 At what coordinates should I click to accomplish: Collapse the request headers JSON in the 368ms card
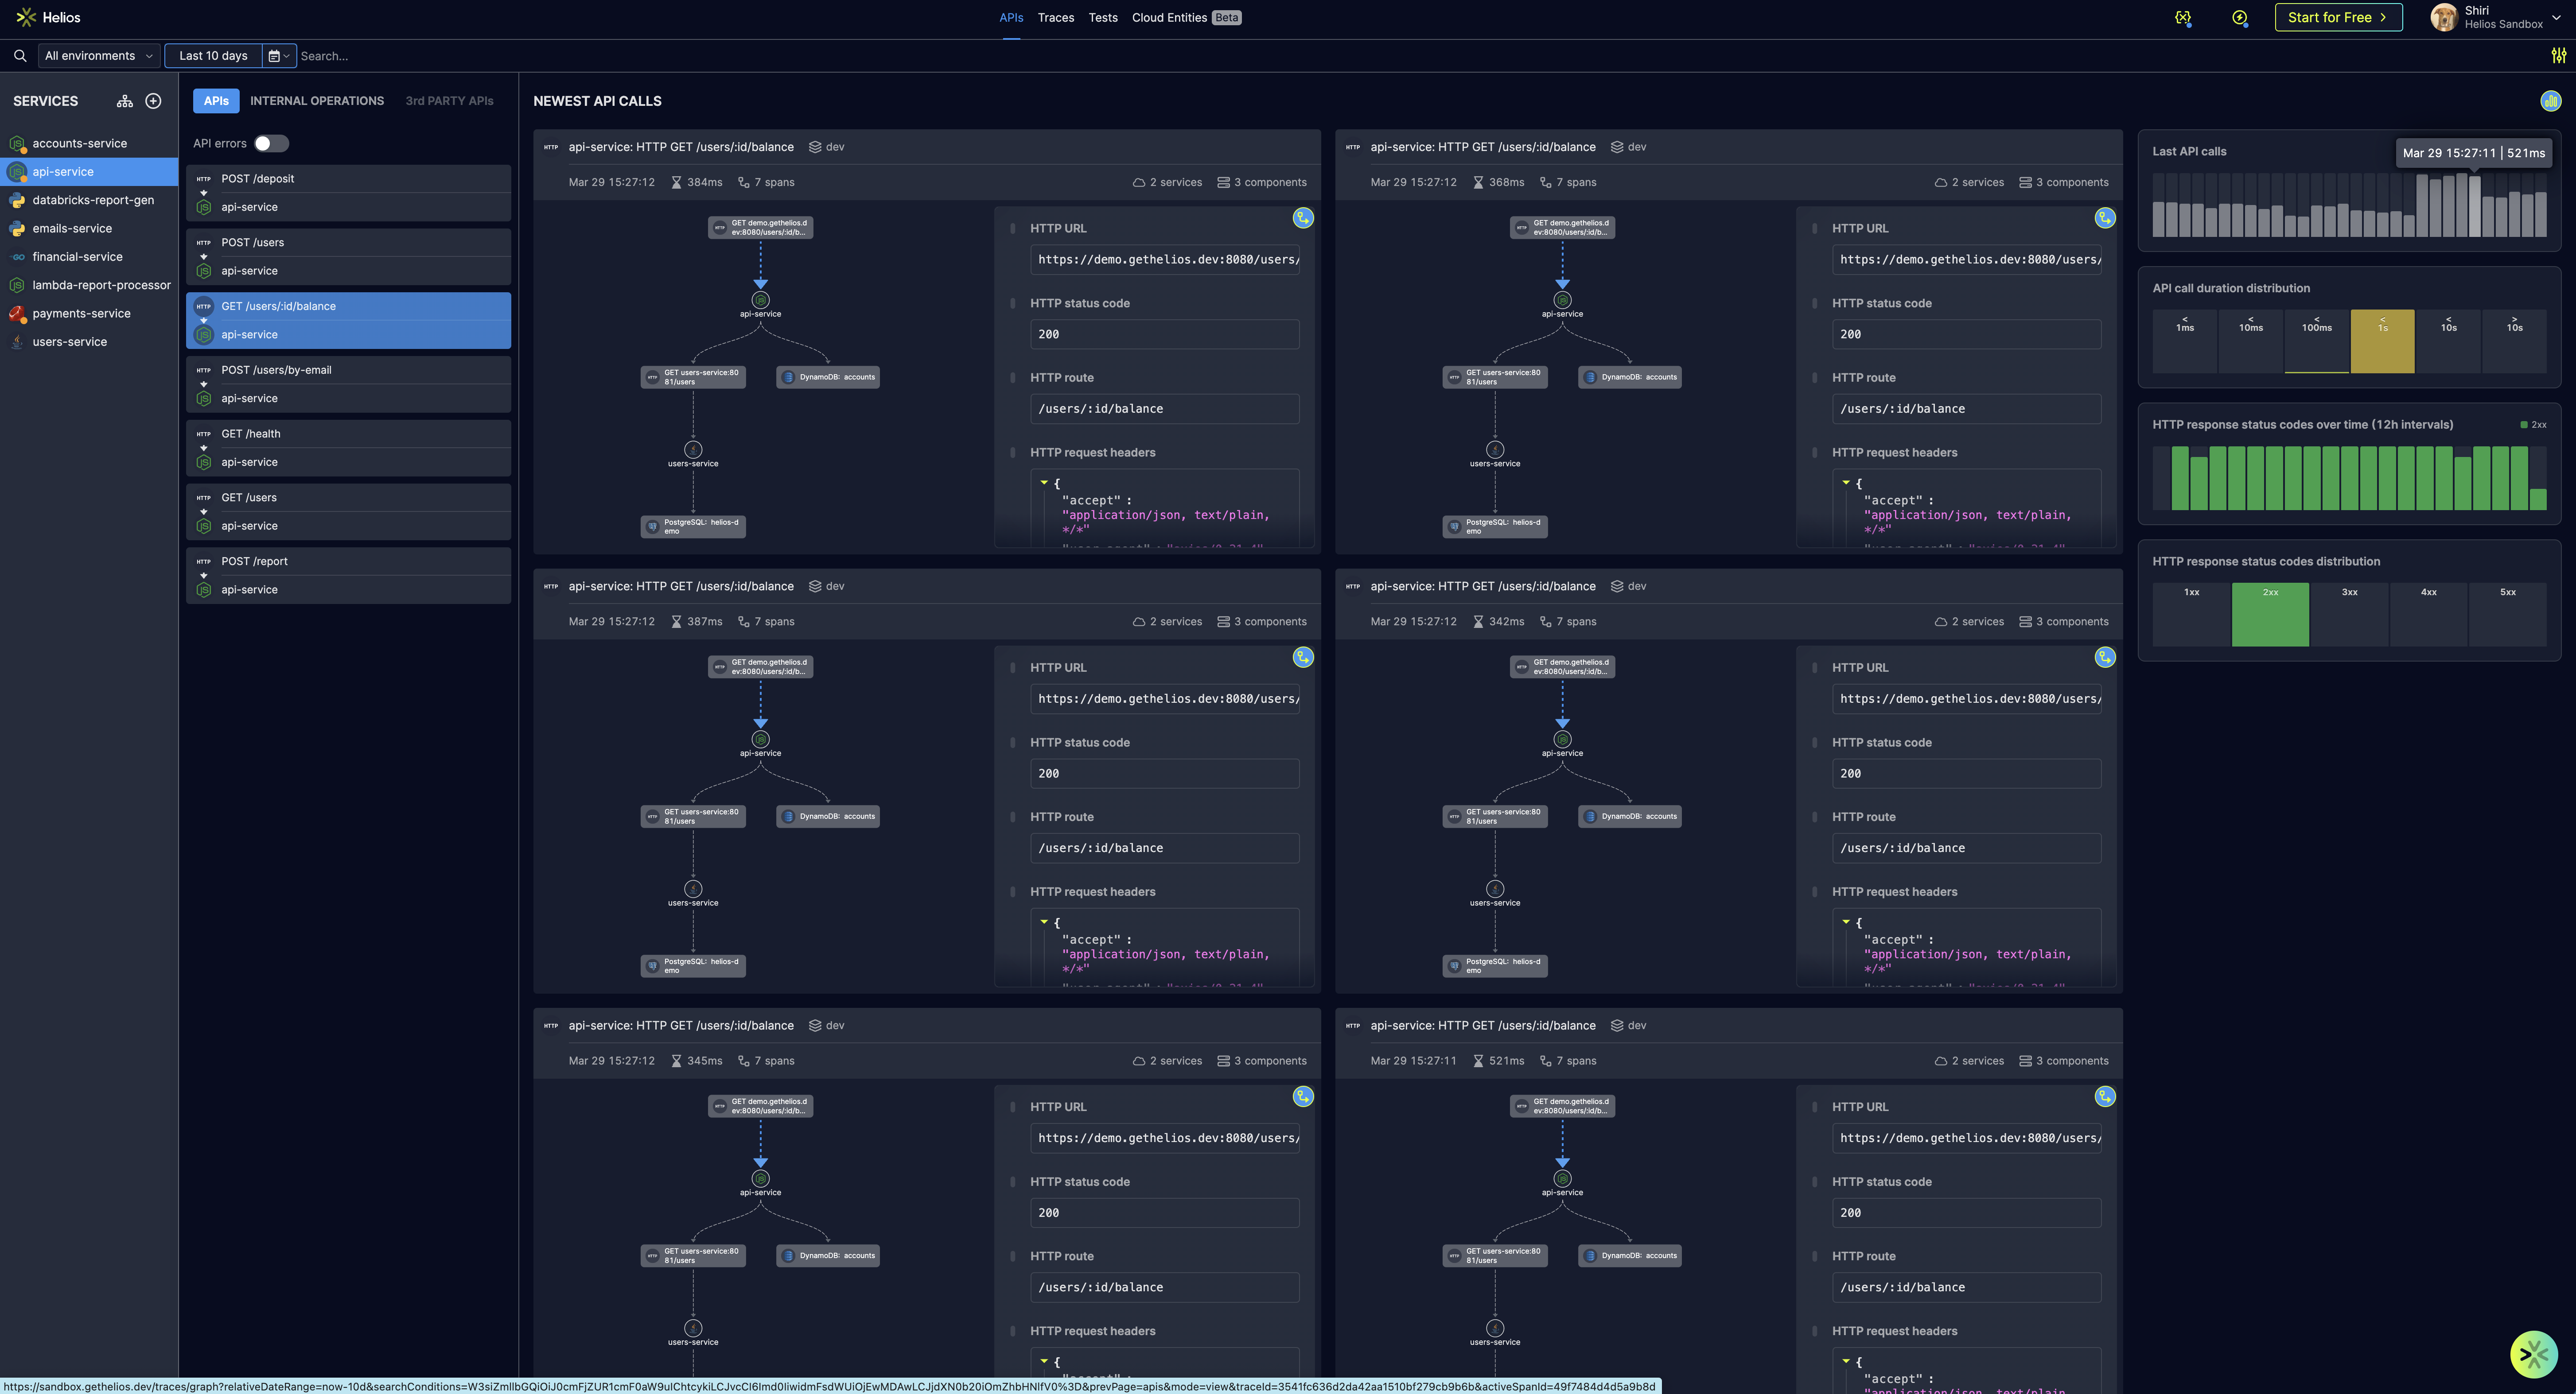1846,483
